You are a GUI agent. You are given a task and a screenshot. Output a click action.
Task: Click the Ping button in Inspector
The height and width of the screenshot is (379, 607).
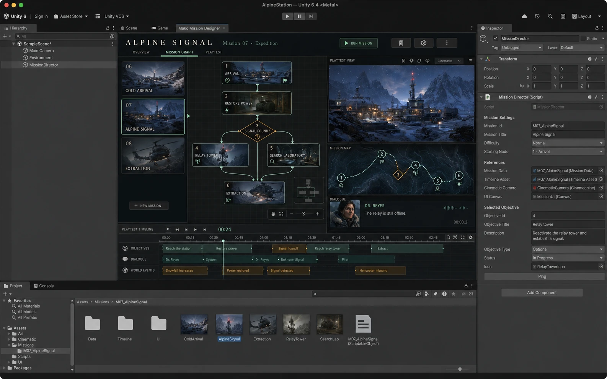coord(542,276)
